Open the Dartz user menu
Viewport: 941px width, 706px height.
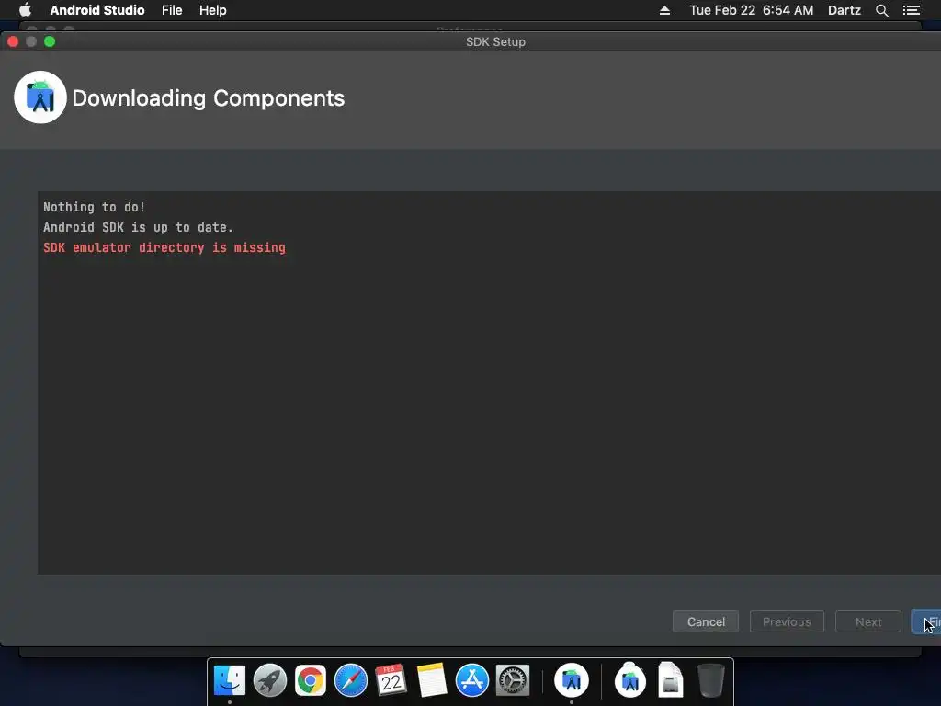click(845, 10)
